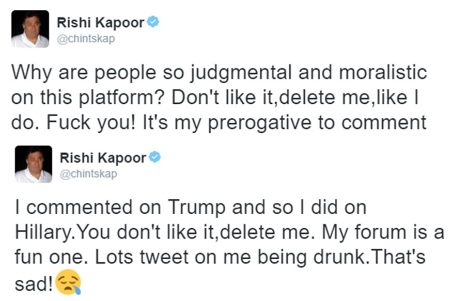
Task: Click the word 'Trump' in second tweet
Action: click(x=196, y=208)
